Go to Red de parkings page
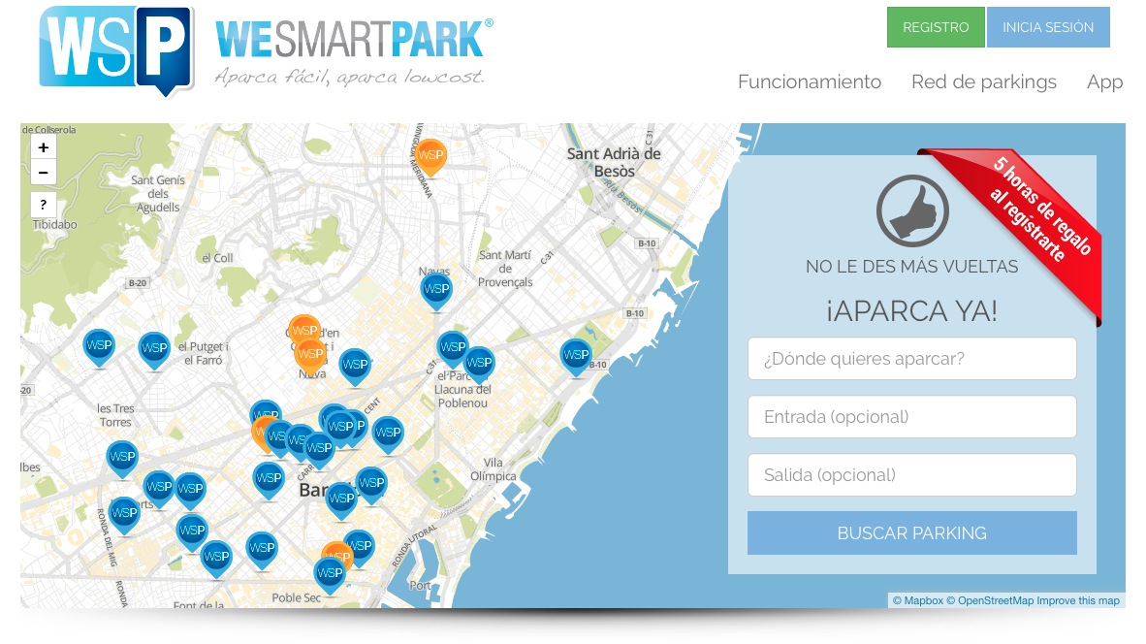The width and height of the screenshot is (1146, 644). pos(983,82)
